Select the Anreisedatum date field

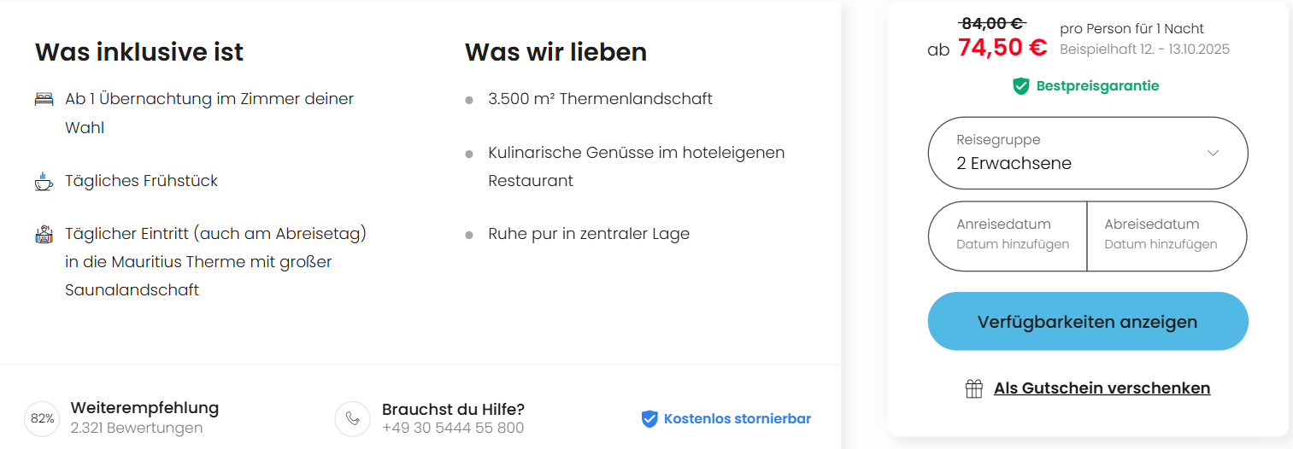click(1008, 236)
